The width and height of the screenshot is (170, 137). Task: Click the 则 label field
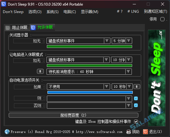tap(29, 98)
